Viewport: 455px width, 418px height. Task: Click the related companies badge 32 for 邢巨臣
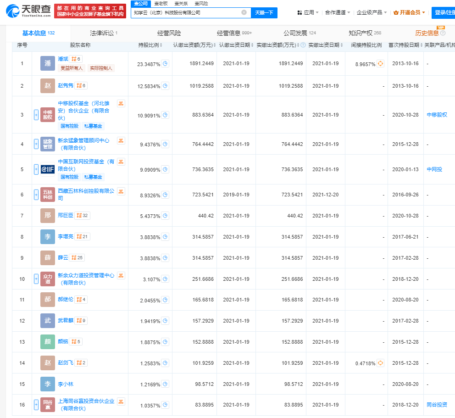coord(83,215)
